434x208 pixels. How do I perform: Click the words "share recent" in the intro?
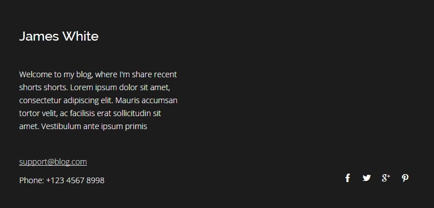coord(154,74)
